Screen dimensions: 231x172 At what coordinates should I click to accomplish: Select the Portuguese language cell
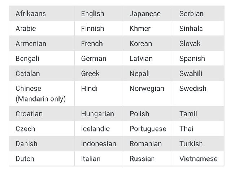coord(148,129)
